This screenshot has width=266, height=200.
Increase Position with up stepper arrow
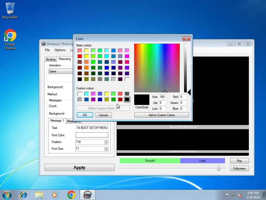(106, 141)
